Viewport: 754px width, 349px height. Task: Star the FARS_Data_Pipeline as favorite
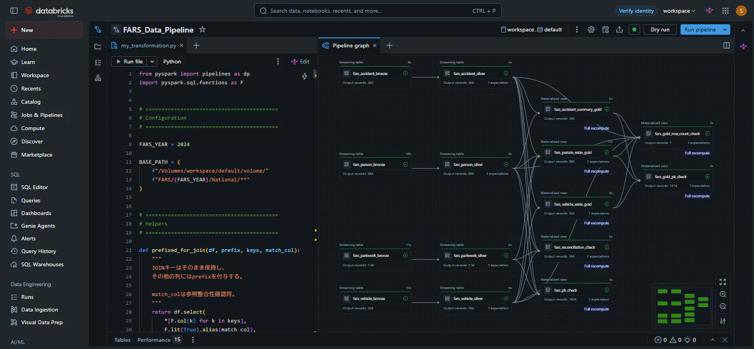(x=202, y=30)
